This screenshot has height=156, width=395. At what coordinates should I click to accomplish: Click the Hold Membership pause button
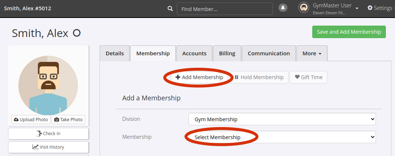(259, 77)
